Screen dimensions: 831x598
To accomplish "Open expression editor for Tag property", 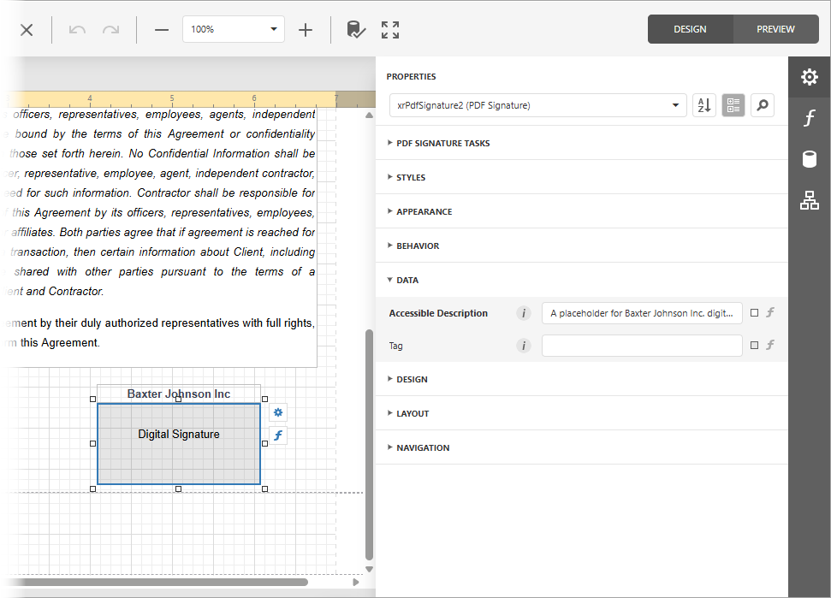I will pos(770,345).
